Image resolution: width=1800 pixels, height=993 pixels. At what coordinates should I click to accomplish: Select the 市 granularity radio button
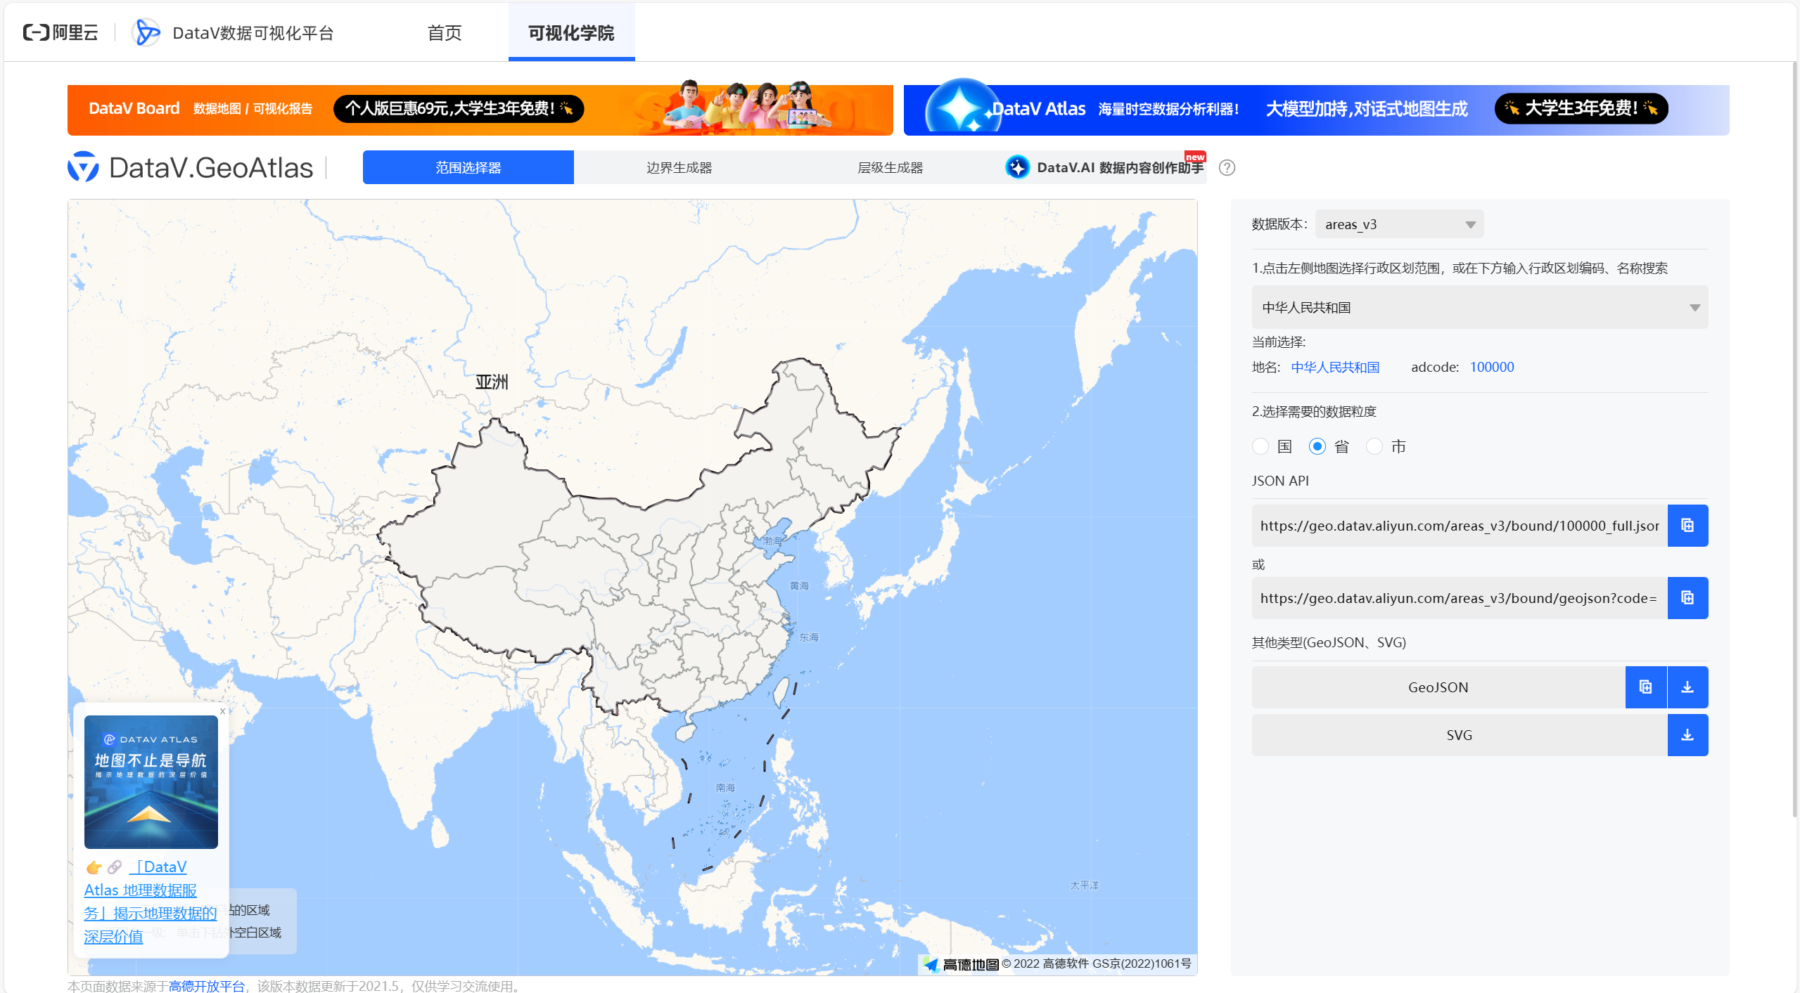(1374, 446)
